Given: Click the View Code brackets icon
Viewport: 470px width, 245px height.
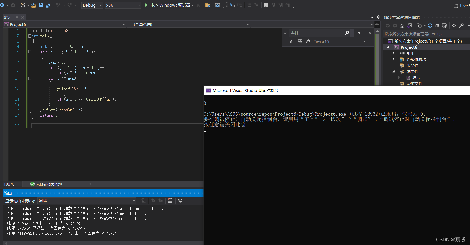Looking at the screenshot, I should (454, 26).
